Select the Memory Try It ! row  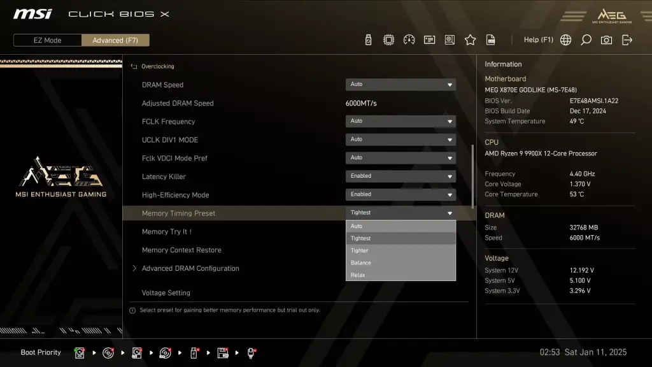166,232
